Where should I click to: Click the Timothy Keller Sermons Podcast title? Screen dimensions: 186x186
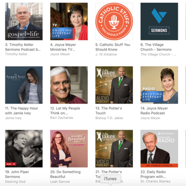[23, 47]
